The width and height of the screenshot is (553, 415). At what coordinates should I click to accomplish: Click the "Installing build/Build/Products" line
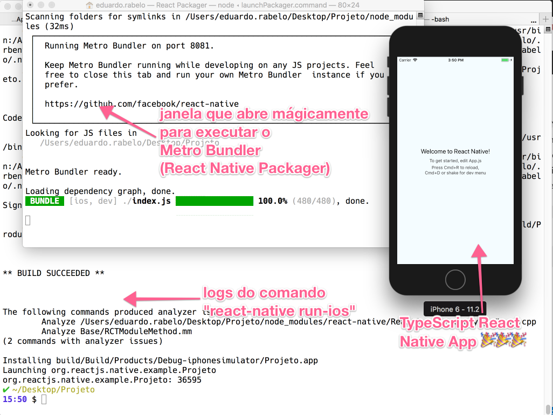click(161, 361)
